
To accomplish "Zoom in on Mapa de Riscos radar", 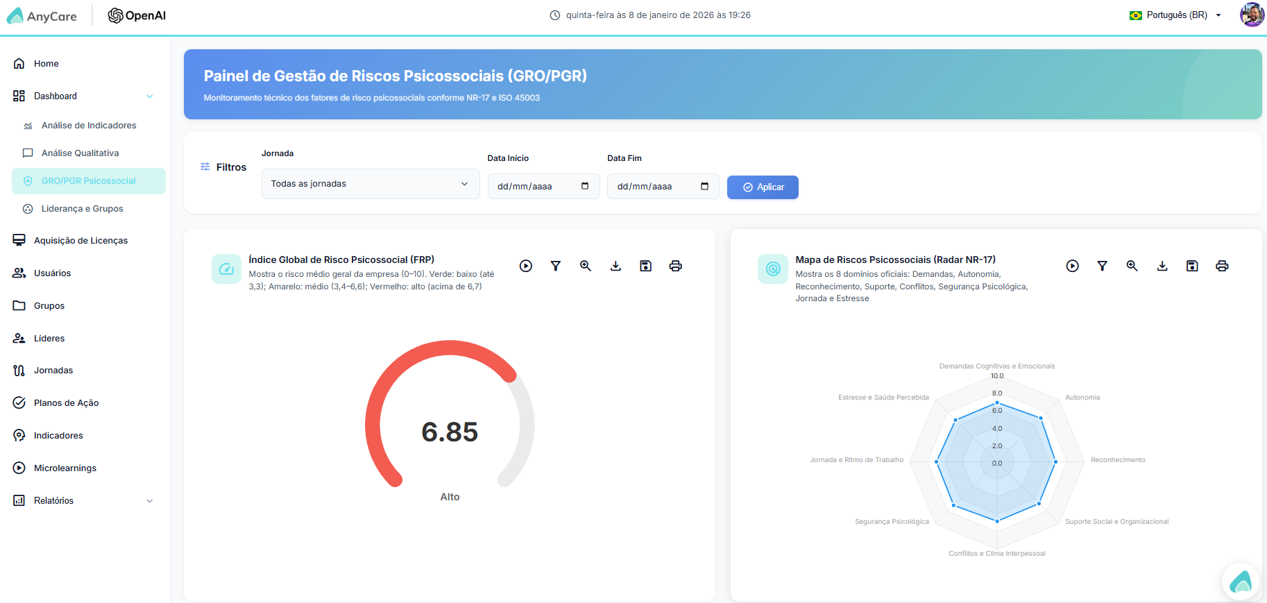I will [1132, 266].
